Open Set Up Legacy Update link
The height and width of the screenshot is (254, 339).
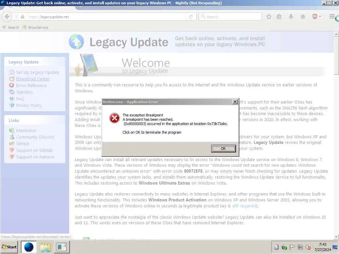[x=37, y=72]
